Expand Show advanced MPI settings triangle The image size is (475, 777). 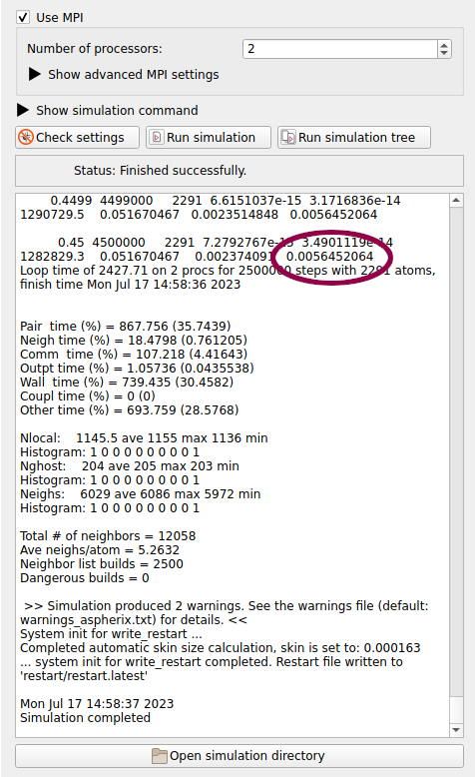tap(34, 74)
